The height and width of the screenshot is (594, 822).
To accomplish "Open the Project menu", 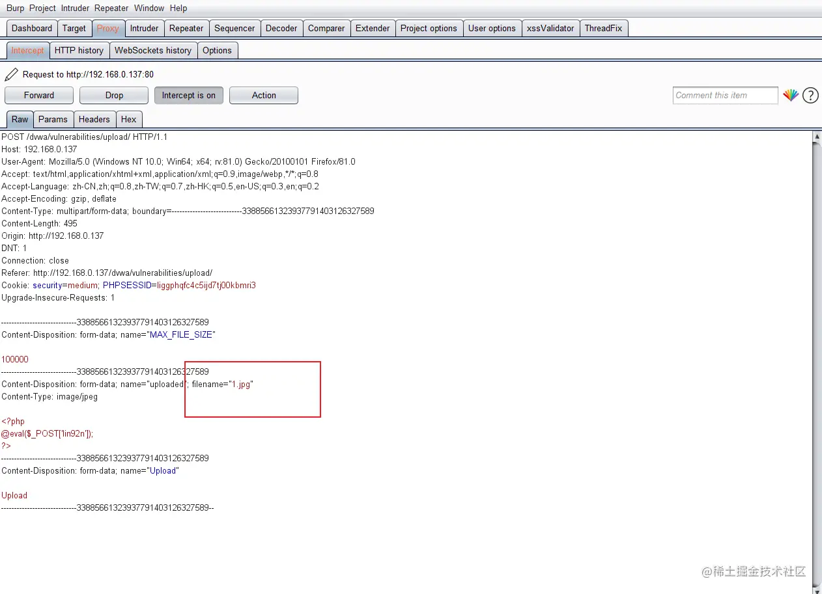I will coord(42,8).
